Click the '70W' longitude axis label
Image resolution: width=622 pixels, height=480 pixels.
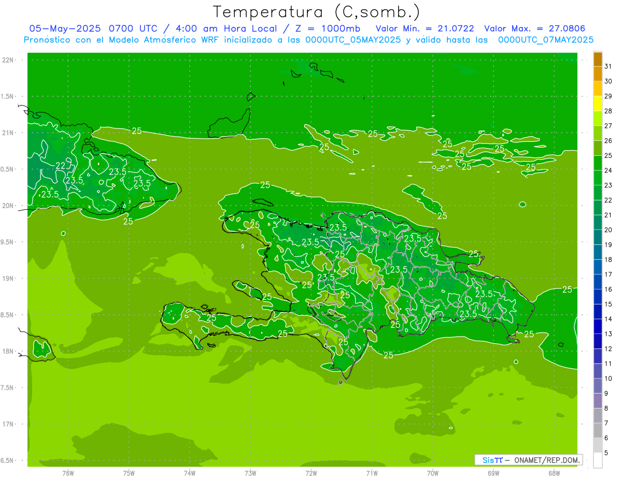coord(433,473)
